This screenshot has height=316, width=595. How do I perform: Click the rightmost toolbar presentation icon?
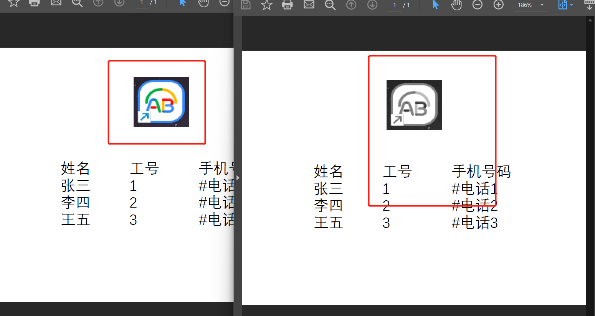click(x=590, y=5)
